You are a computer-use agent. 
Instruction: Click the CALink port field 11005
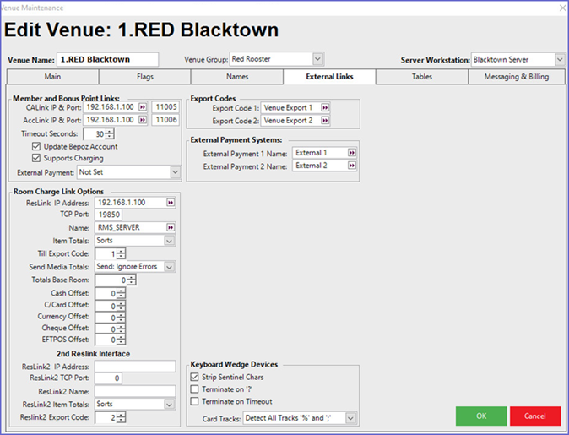point(165,107)
